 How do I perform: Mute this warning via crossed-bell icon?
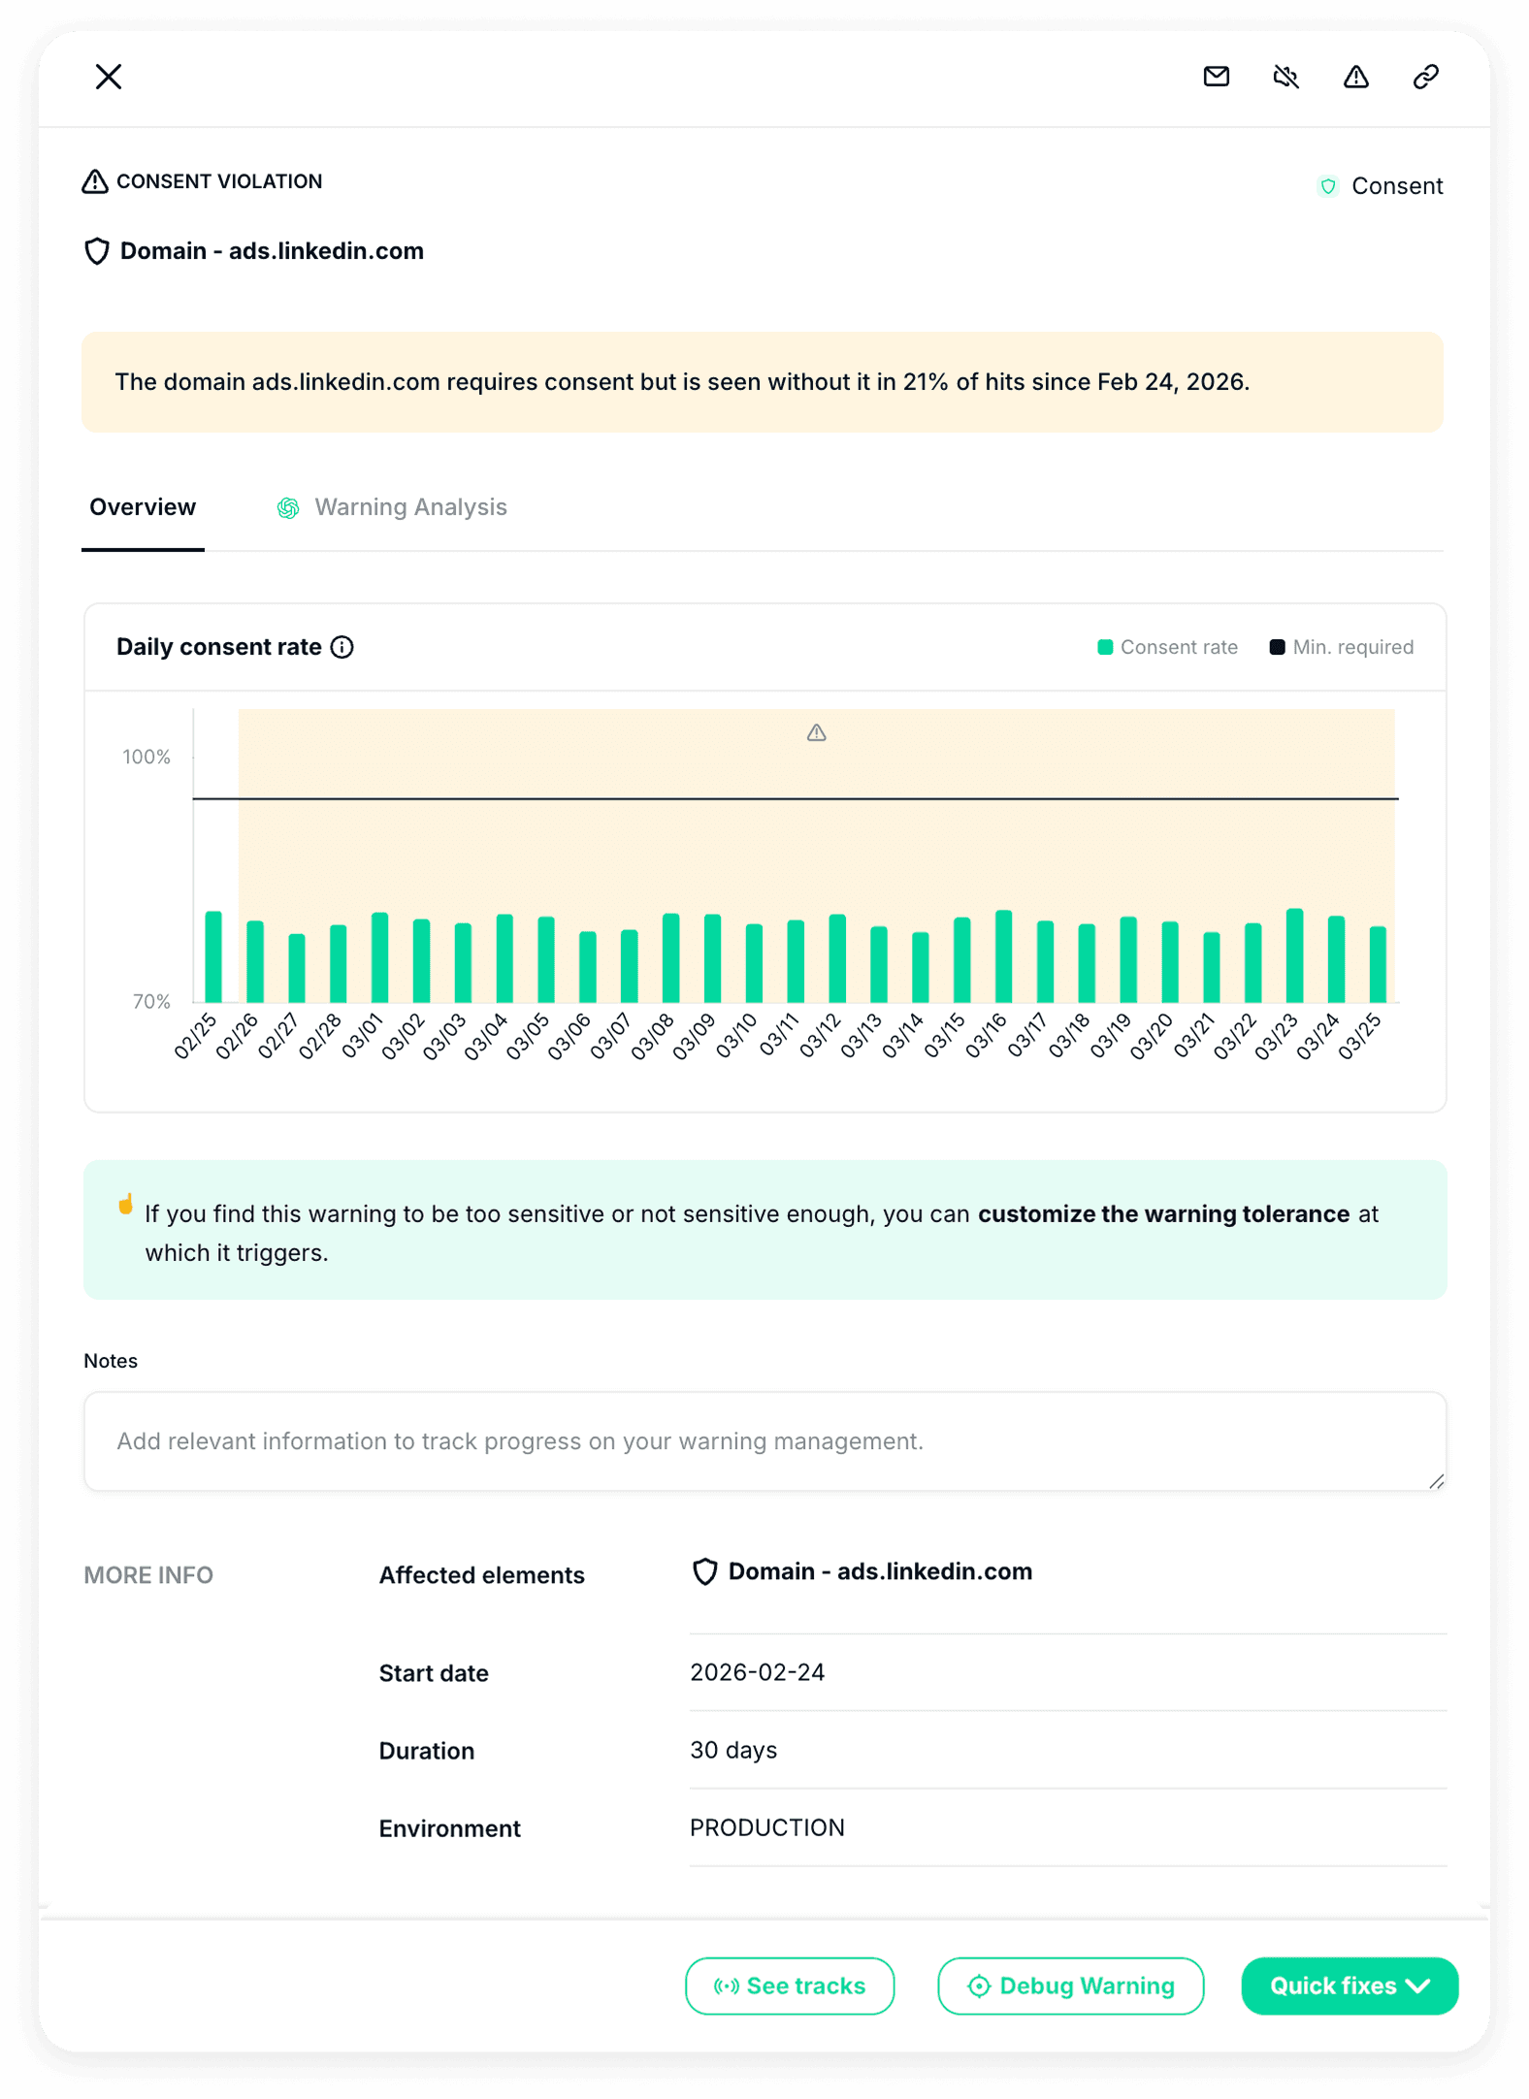pyautogui.click(x=1285, y=77)
